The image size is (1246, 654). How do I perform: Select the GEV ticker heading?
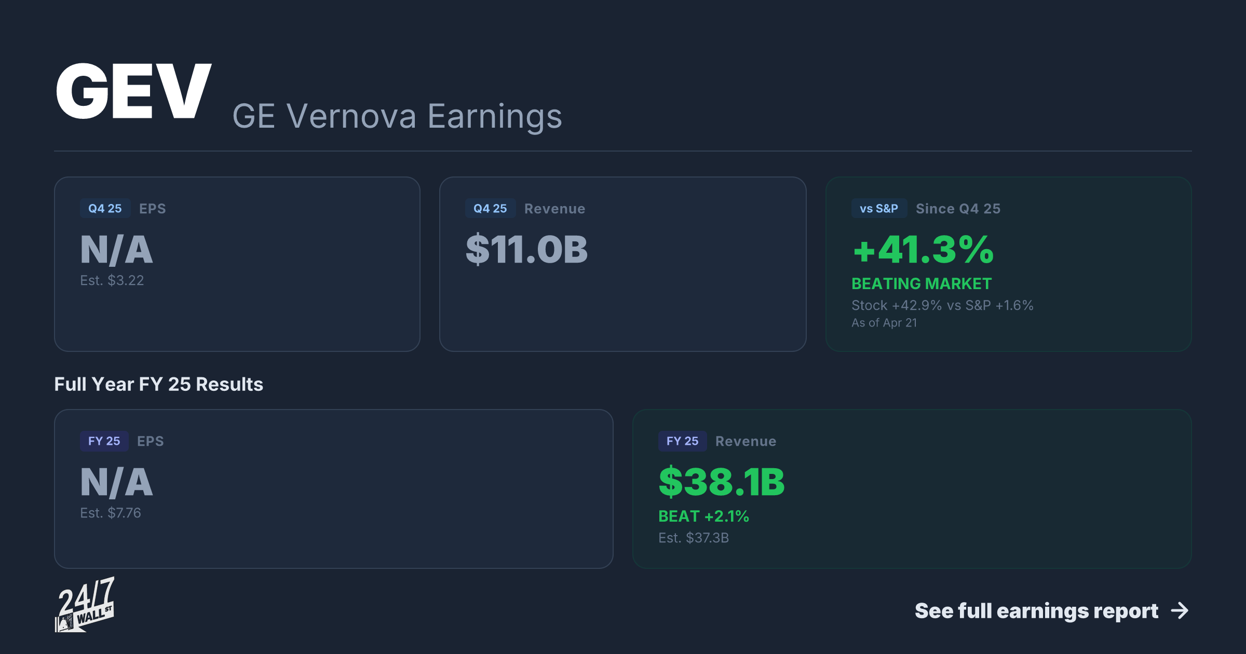coord(133,91)
